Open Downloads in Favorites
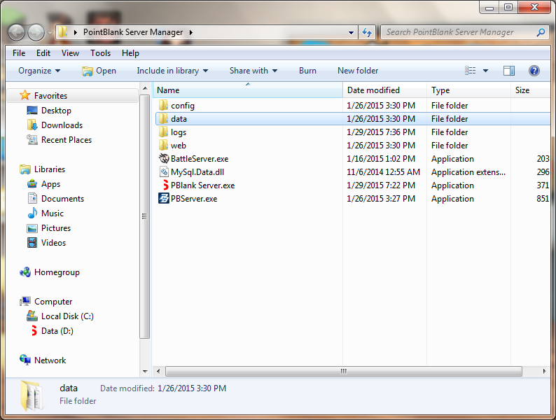The image size is (556, 420). 55,125
